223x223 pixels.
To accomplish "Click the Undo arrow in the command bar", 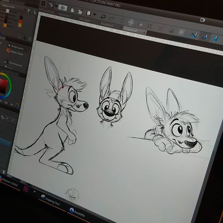I will coord(103,17).
